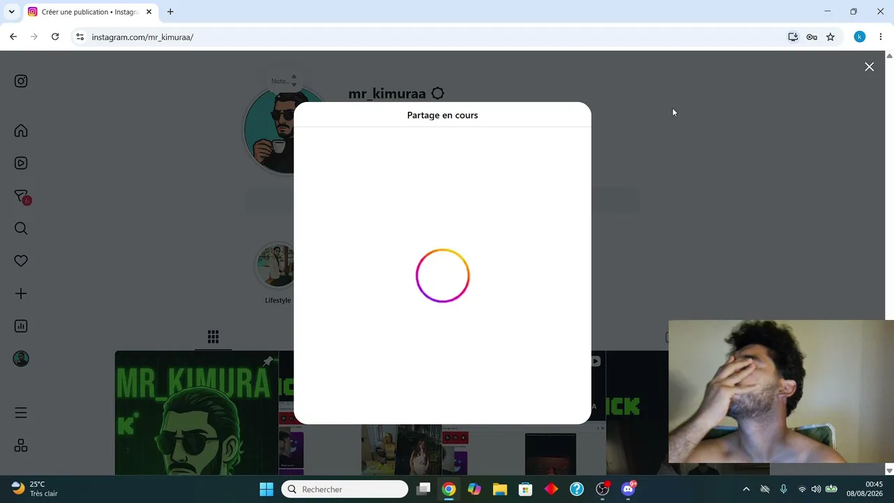Screen dimensions: 894x503
Task: Open Copilot from the taskbar
Action: pyautogui.click(x=474, y=489)
